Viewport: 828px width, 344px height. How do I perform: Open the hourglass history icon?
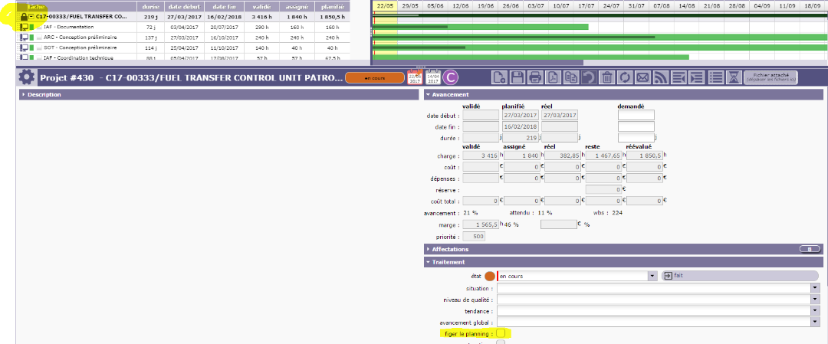click(x=734, y=77)
